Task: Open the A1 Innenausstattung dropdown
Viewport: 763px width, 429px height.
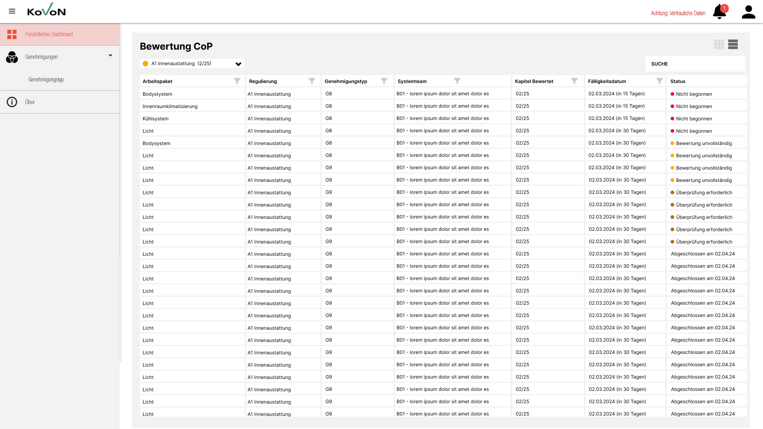Action: pos(192,64)
